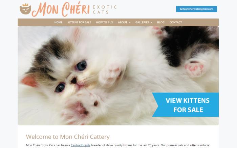Navigate to the Contact page

(176, 23)
